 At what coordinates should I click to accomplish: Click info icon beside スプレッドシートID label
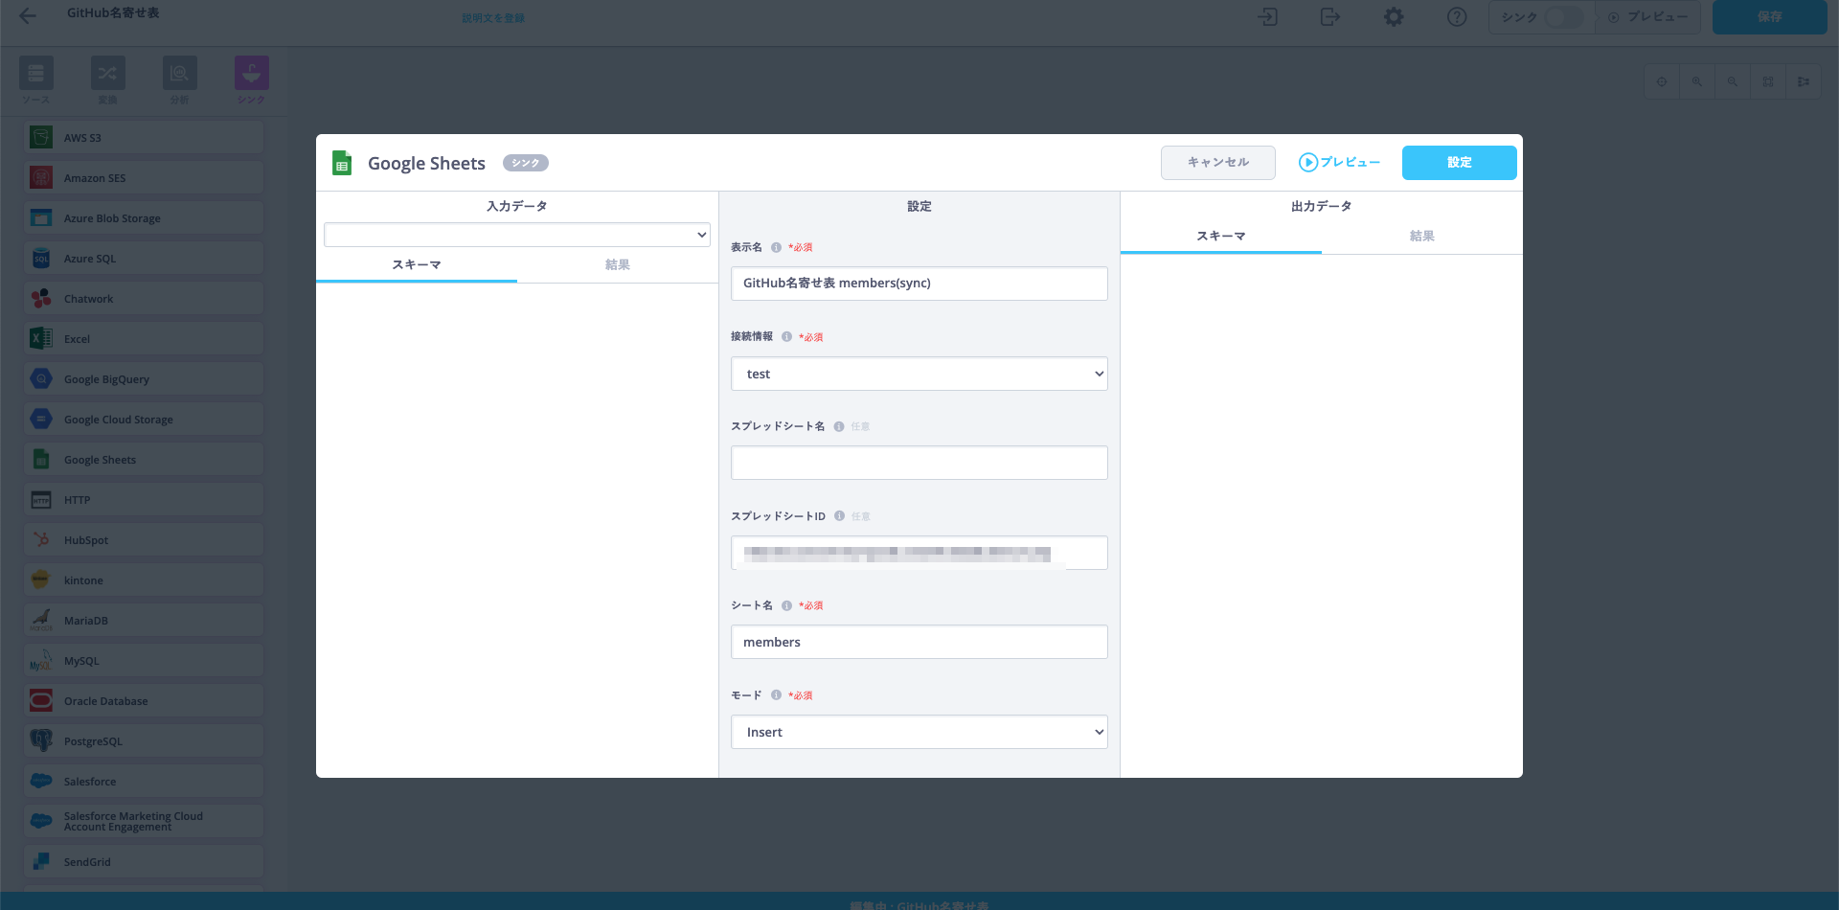coord(839,516)
